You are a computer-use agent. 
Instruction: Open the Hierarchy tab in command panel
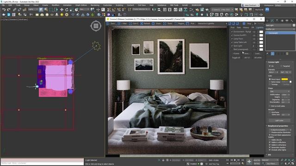(x=277, y=21)
